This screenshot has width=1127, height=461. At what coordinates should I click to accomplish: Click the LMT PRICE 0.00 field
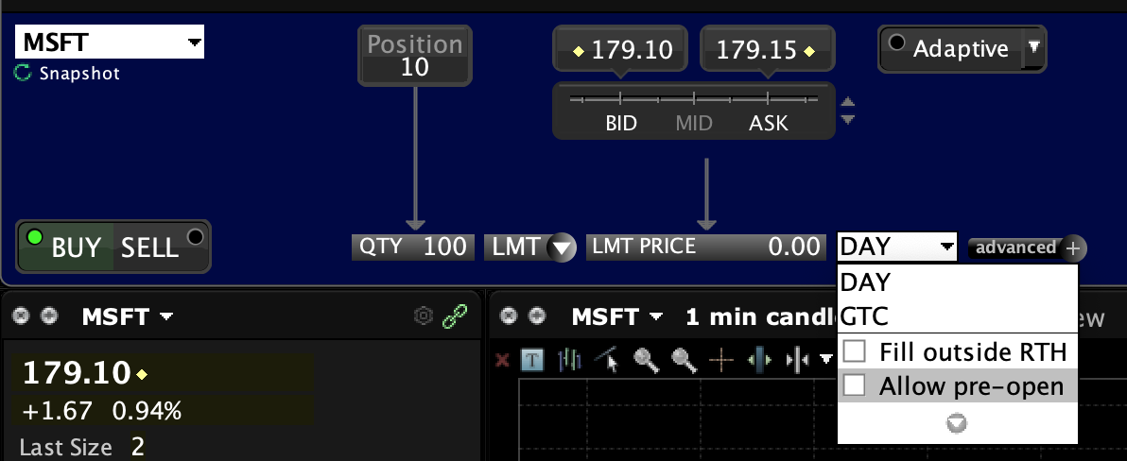(x=706, y=247)
